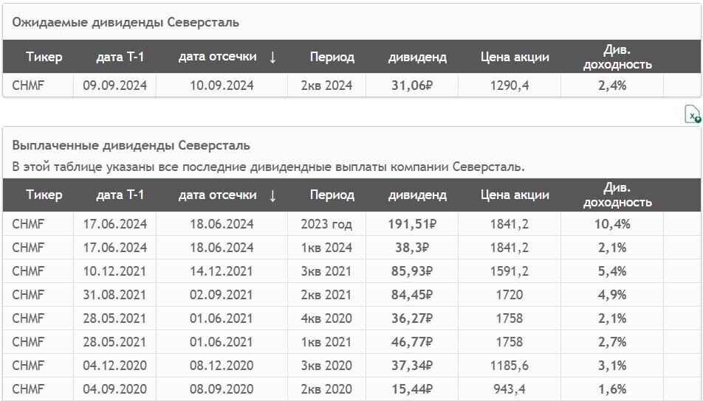Screen dimensions: 703x401
Task: Click the dividend value 36,27₽
Action: [x=411, y=318]
